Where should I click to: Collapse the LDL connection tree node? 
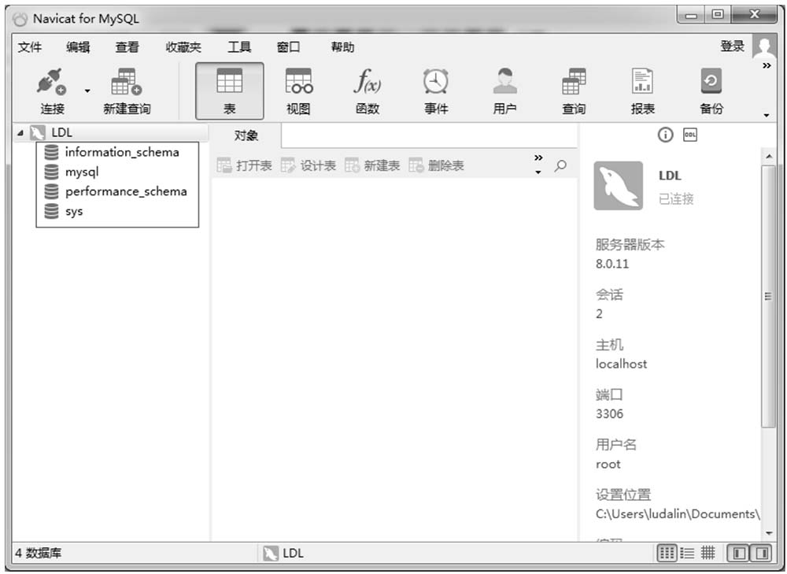click(x=20, y=133)
